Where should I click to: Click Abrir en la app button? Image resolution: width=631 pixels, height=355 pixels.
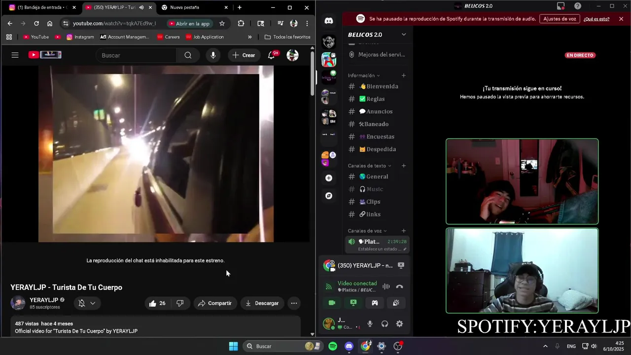click(x=189, y=23)
